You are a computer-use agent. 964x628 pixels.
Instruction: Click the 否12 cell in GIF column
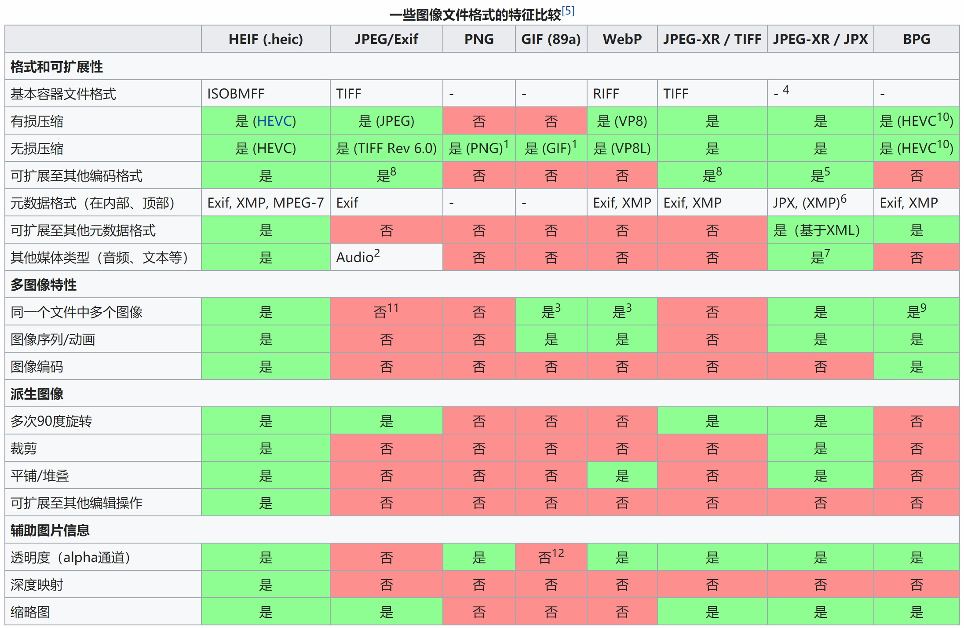(x=551, y=557)
